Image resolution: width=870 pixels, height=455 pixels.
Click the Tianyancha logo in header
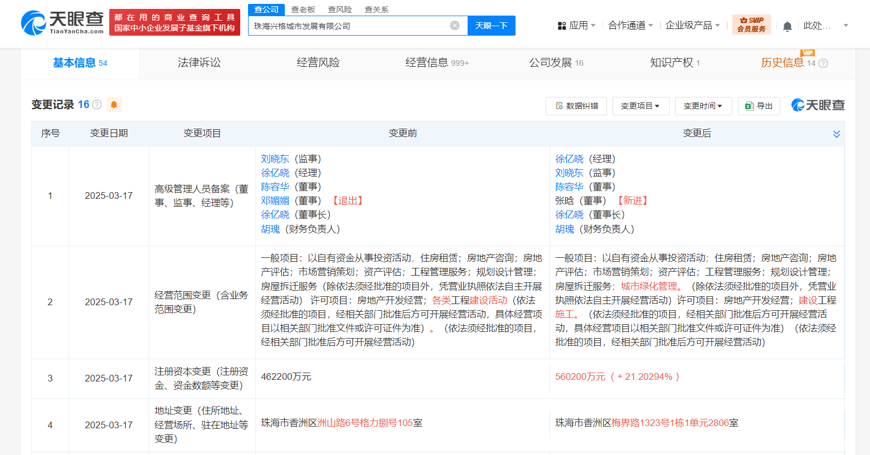coord(62,22)
